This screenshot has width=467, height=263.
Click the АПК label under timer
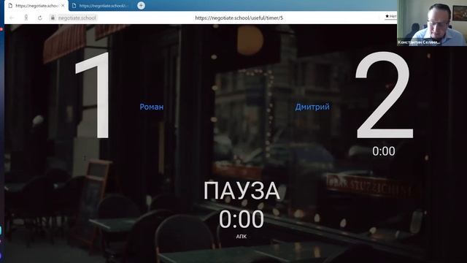242,237
